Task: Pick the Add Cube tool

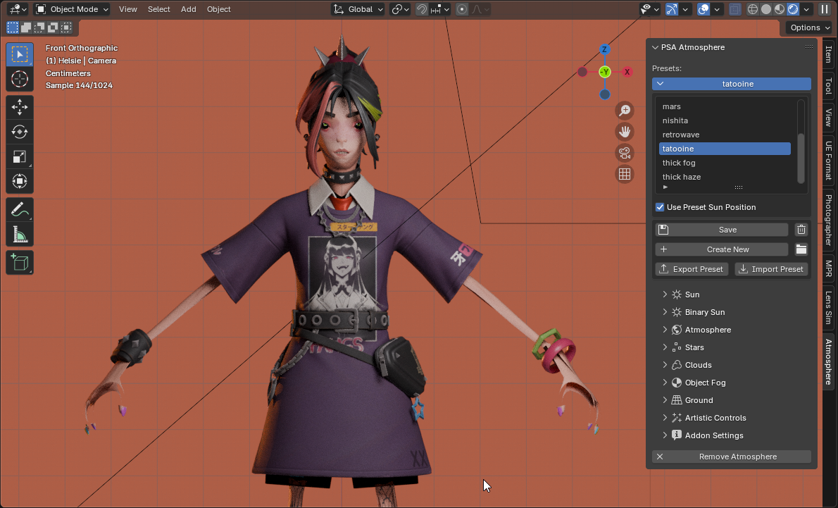Action: (x=20, y=263)
